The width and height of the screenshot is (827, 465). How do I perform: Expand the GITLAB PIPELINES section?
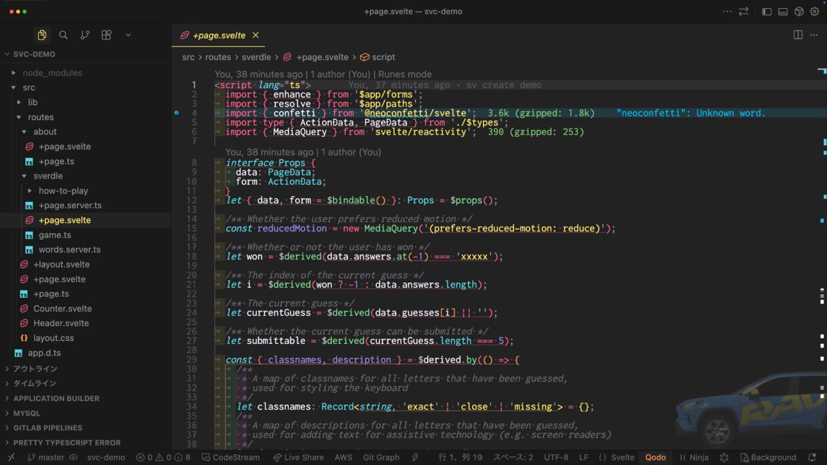[x=48, y=428]
